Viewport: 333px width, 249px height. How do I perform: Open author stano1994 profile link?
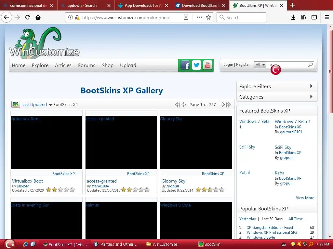(100, 186)
